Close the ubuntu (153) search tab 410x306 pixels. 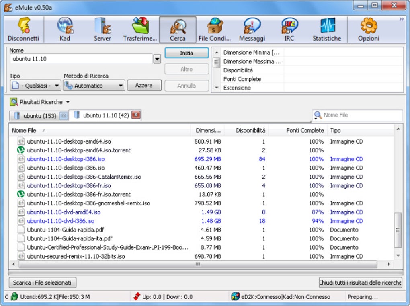click(63, 115)
